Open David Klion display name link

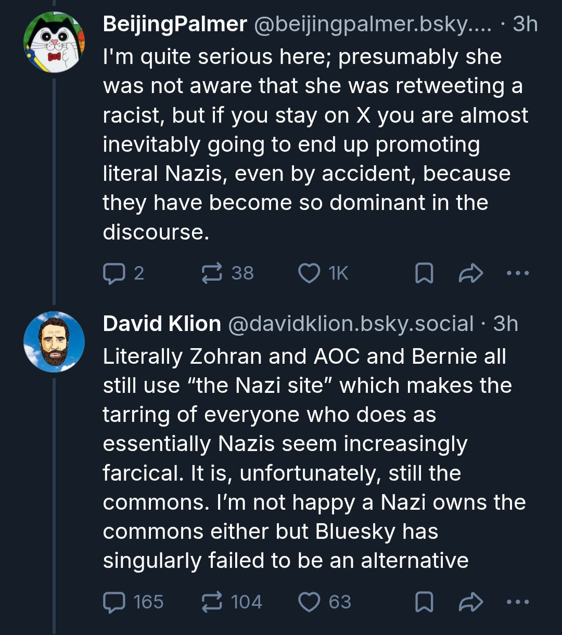(x=162, y=324)
